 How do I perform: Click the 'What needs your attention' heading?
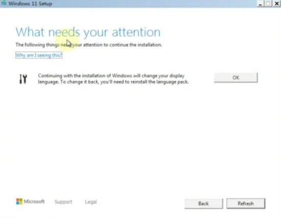point(88,32)
